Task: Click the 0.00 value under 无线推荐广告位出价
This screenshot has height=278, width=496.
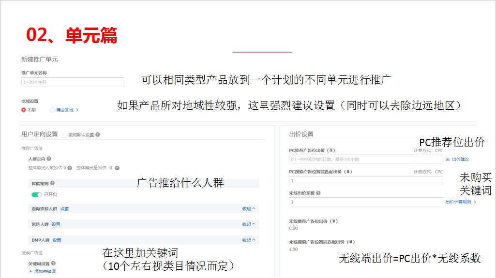Action: click(x=293, y=228)
